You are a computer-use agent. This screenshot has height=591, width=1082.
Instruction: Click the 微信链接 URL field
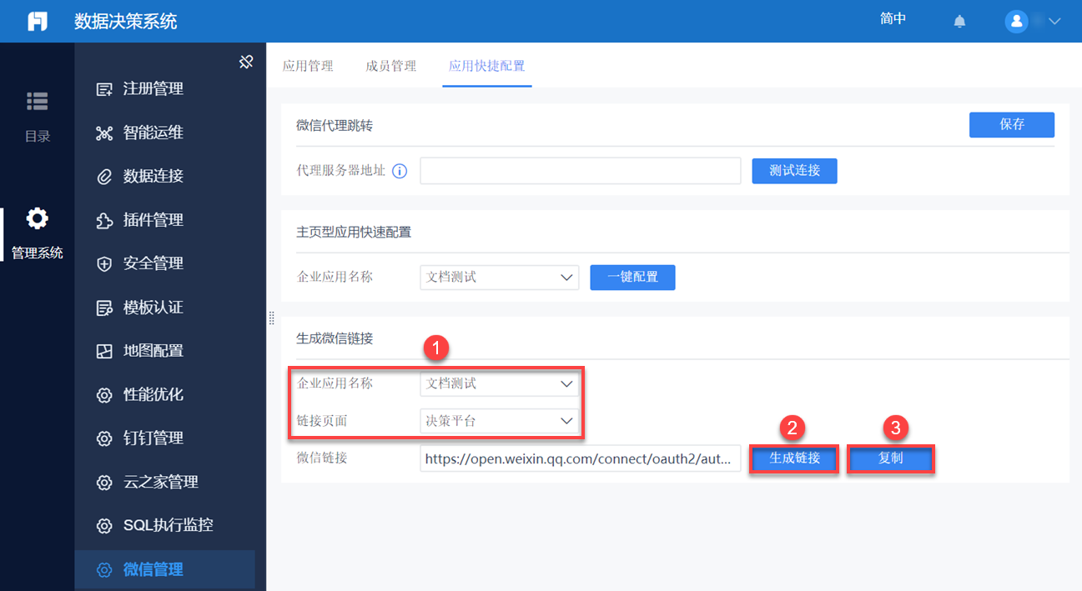(581, 458)
